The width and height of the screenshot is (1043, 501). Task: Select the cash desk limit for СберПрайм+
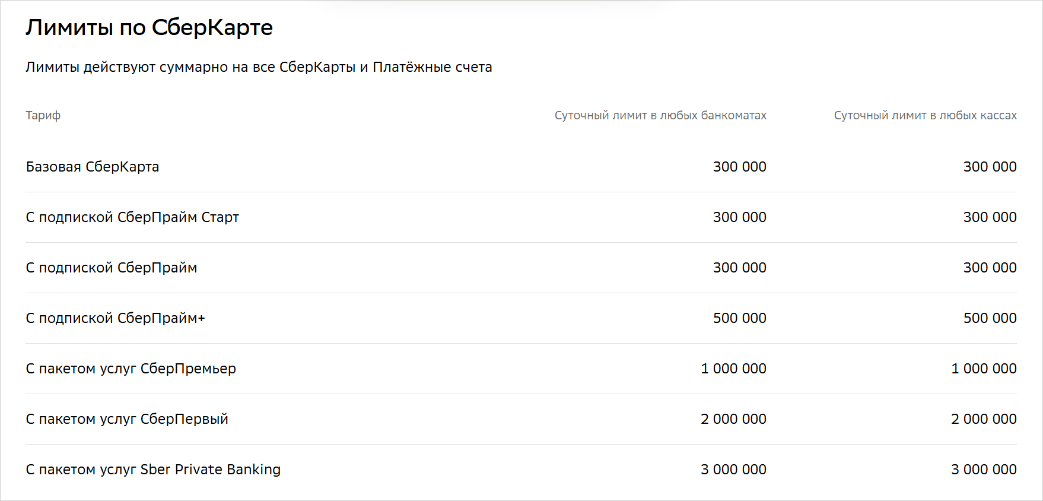coord(990,318)
